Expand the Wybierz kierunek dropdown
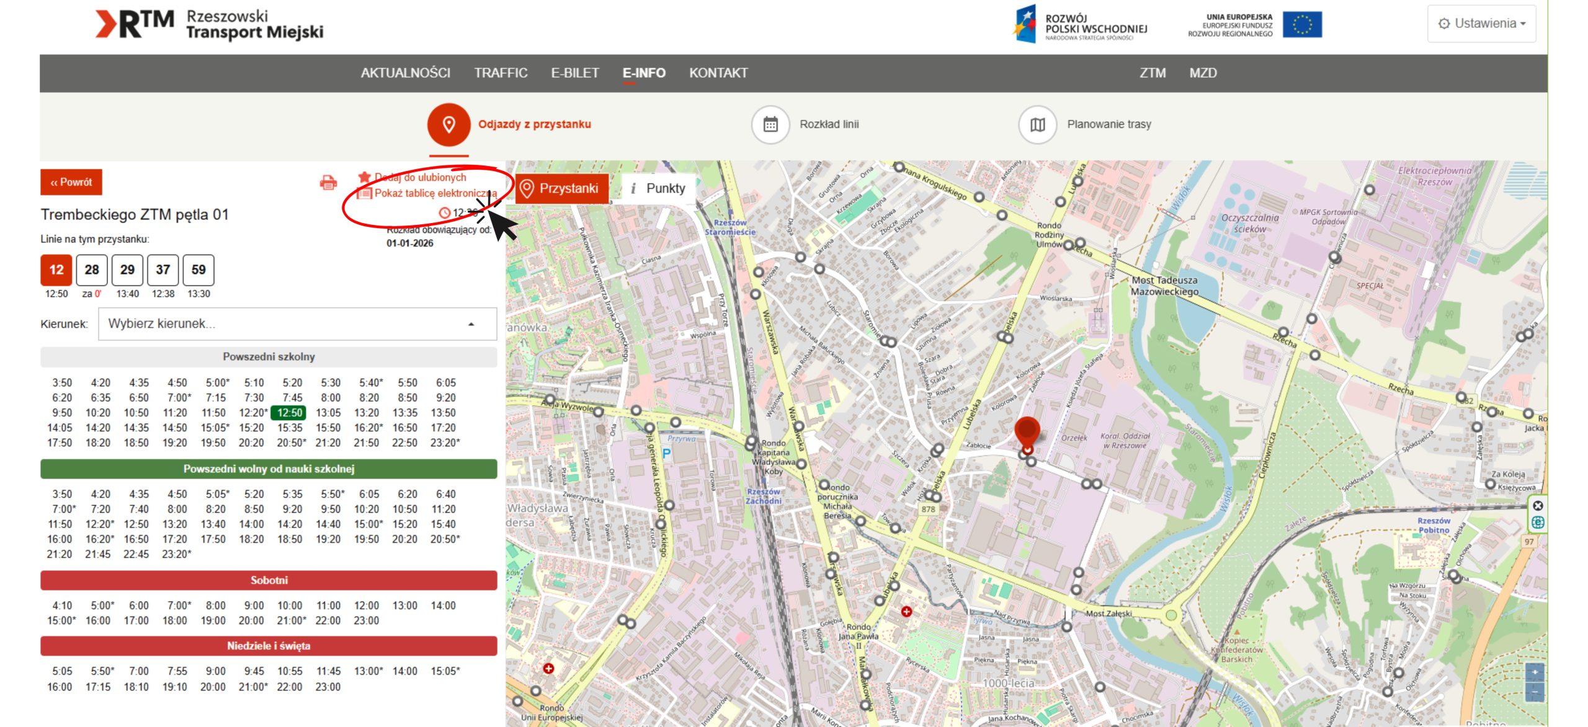This screenshot has height=727, width=1588. (x=298, y=324)
